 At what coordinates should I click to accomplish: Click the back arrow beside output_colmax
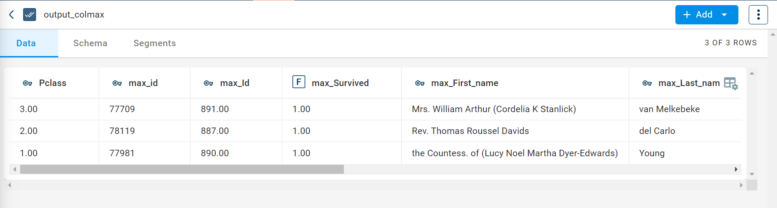(x=12, y=15)
